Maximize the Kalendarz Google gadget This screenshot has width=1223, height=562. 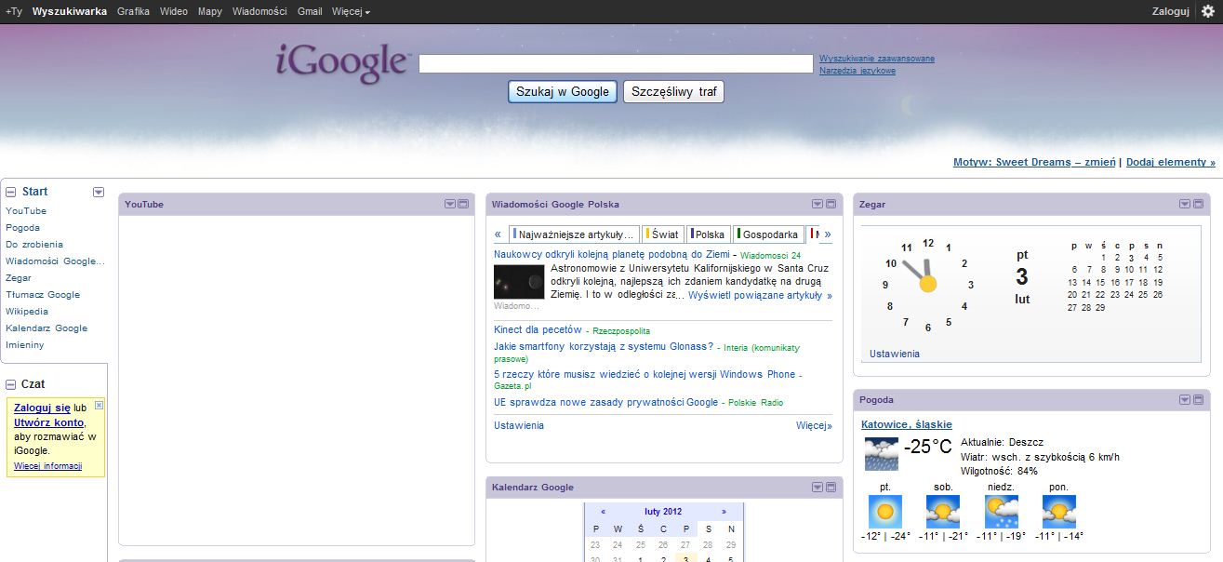[831, 487]
